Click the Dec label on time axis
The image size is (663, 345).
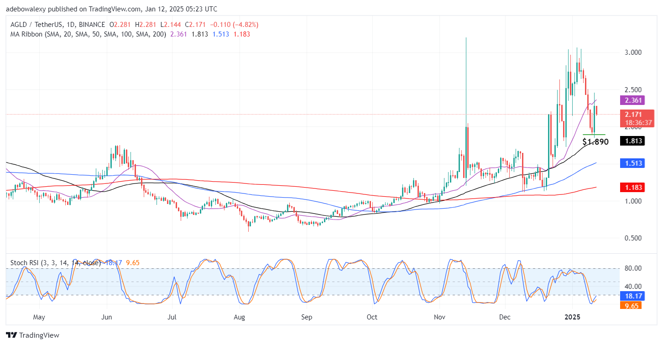(505, 317)
